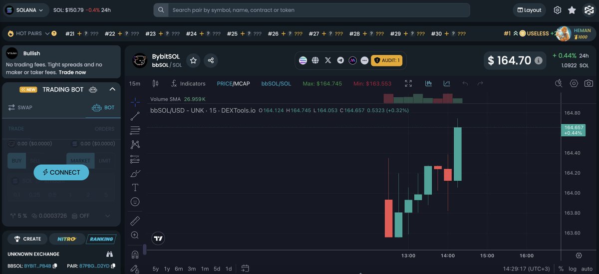The image size is (599, 274).
Task: Toggle lock all drawing tools
Action: pos(135,269)
